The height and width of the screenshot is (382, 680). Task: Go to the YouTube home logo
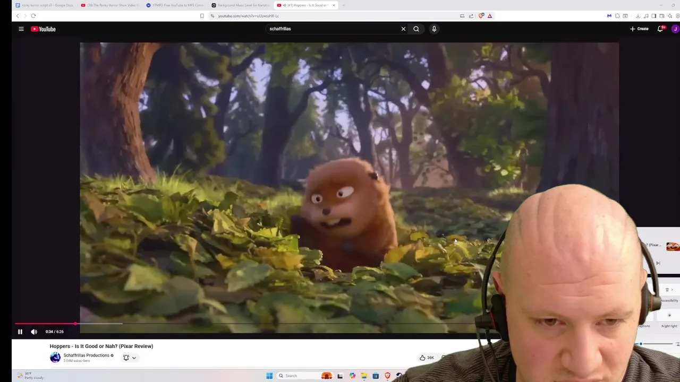43,29
